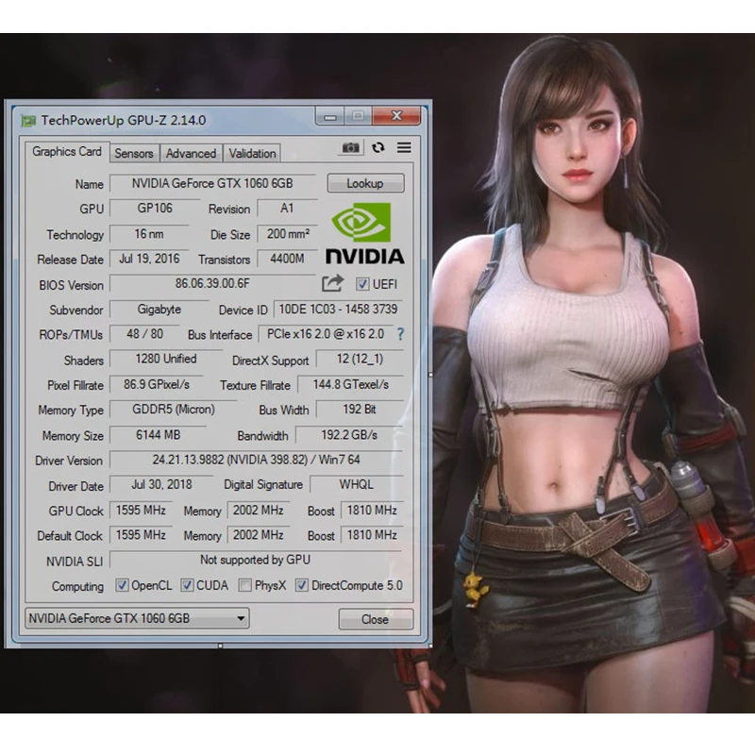Click the GPU Clock row Boost value 1810 MHz
This screenshot has width=755, height=755.
[372, 511]
